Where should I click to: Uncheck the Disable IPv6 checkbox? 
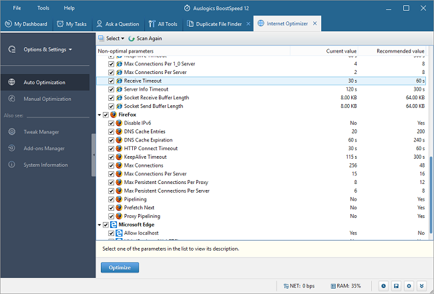(x=112, y=123)
